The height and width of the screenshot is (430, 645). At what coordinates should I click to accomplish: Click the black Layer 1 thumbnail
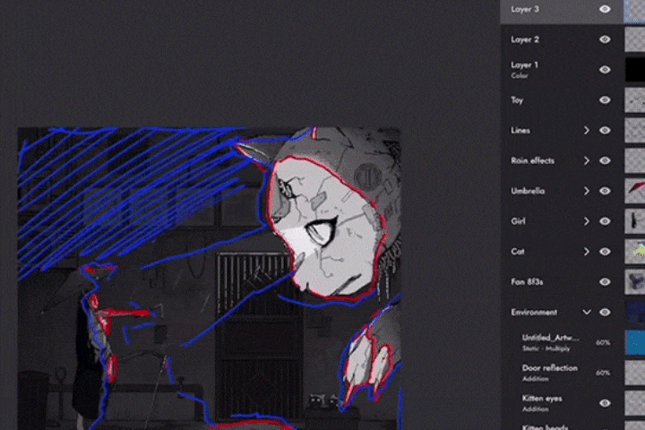(635, 70)
